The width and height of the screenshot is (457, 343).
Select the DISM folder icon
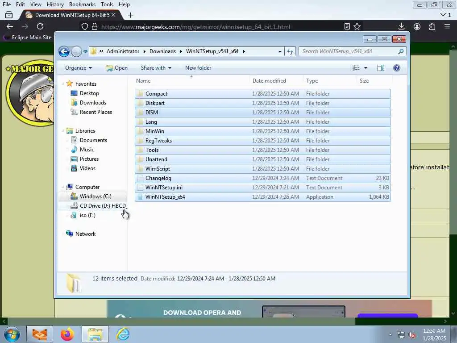click(141, 112)
